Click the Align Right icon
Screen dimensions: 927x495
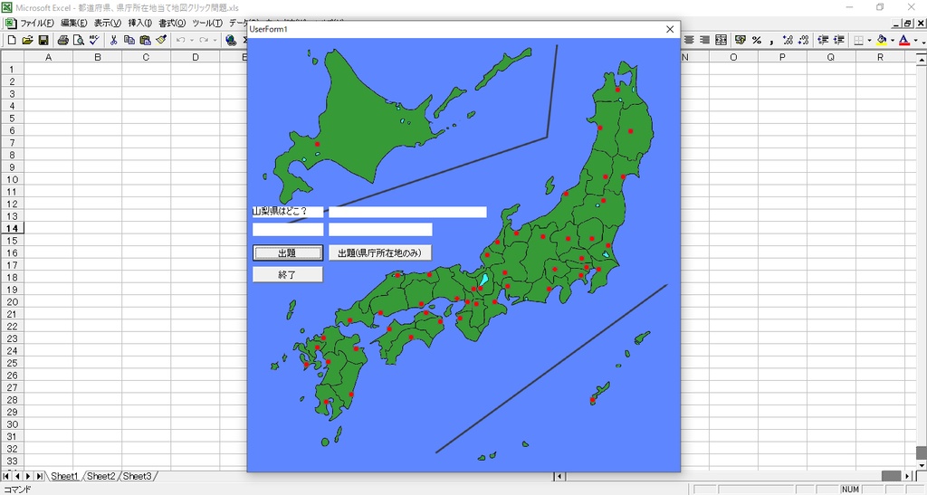click(x=704, y=40)
